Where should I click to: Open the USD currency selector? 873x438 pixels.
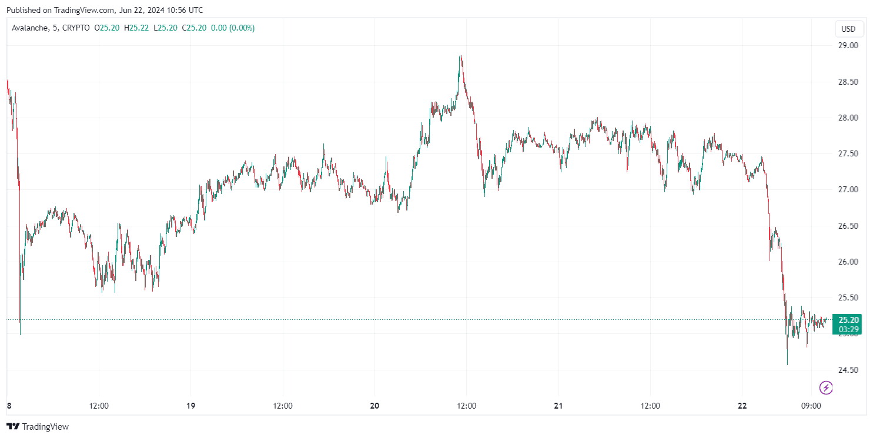tap(849, 29)
